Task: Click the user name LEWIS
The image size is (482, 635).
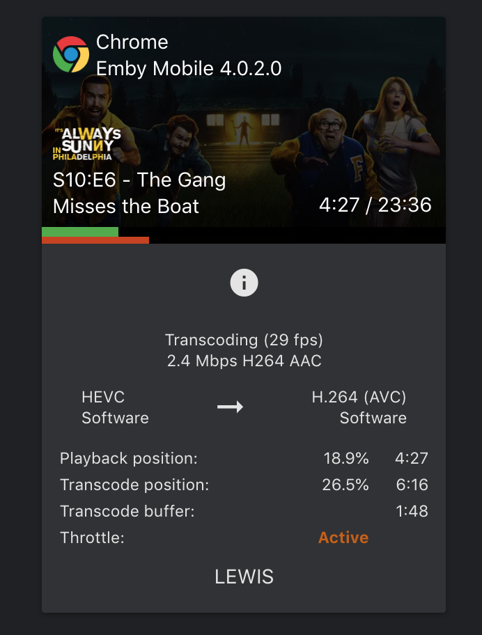Action: click(244, 577)
